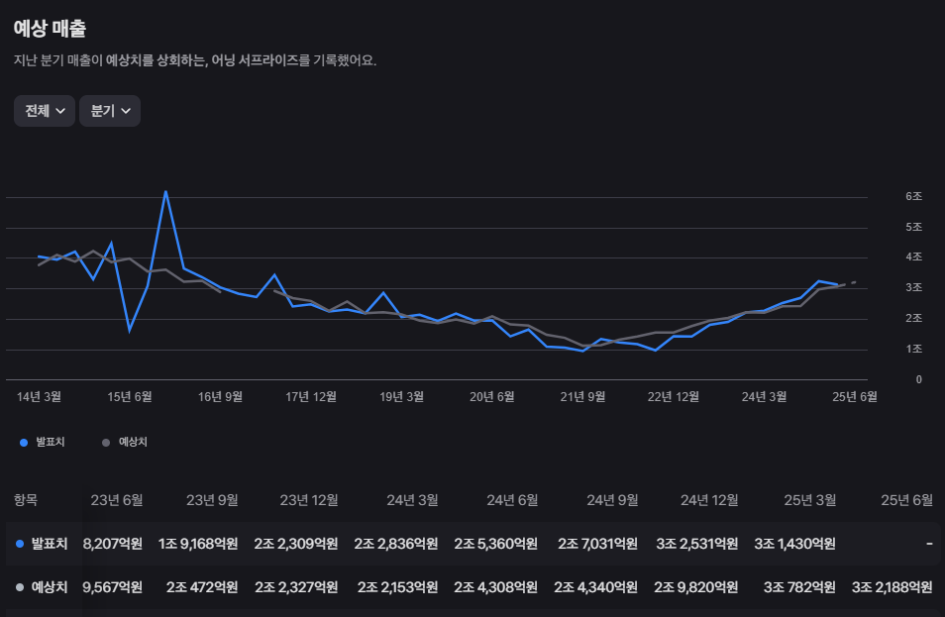This screenshot has width=945, height=617.
Task: Click the gray 예상치 legend dot under chart
Action: tap(106, 443)
